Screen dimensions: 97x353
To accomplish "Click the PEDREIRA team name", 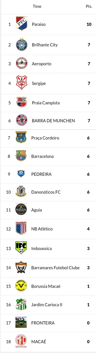I will pyautogui.click(x=42, y=174).
